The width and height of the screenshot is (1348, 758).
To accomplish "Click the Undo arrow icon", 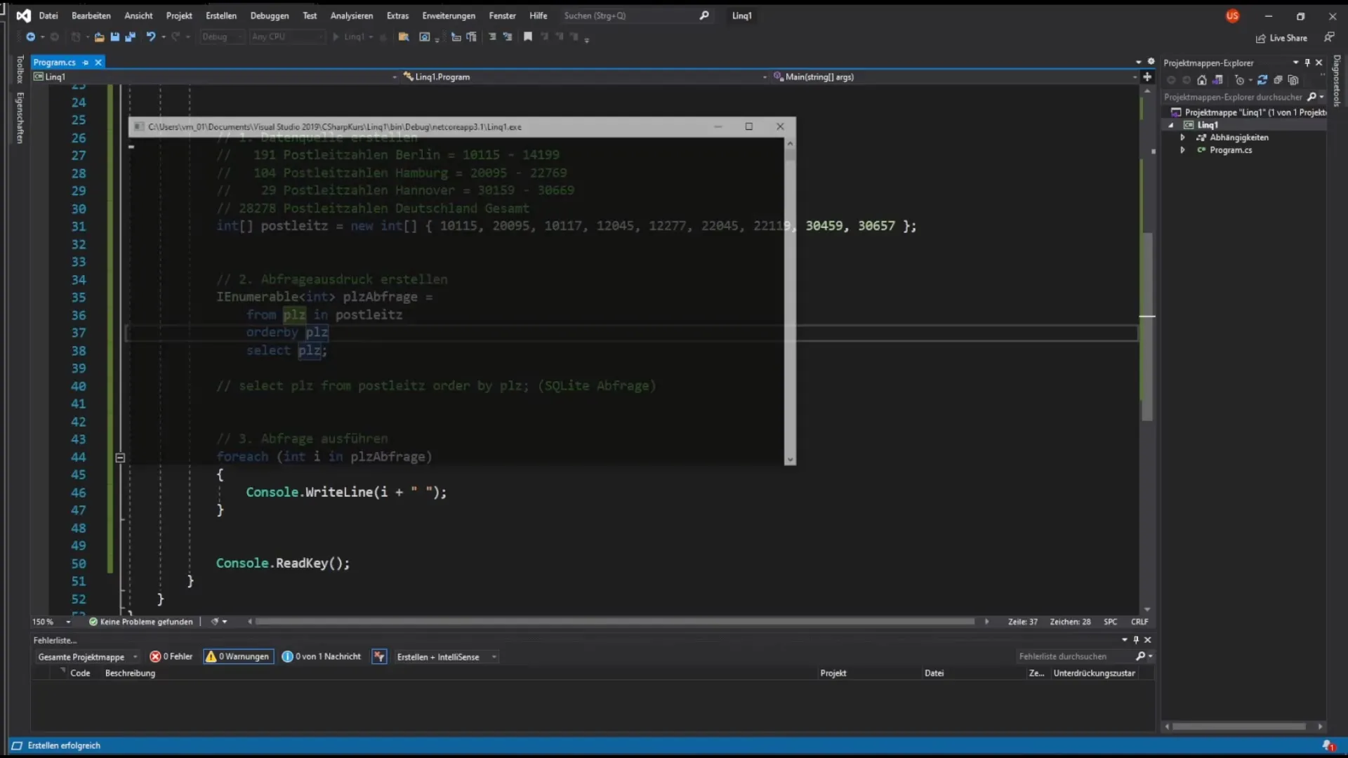I will pos(150,37).
